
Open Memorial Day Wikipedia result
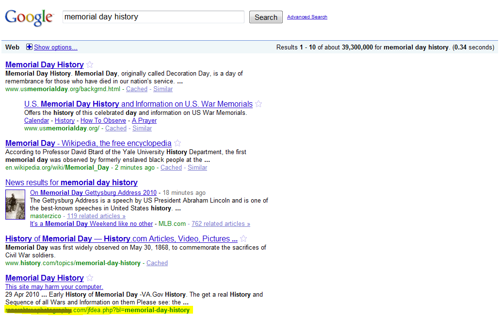(x=88, y=143)
